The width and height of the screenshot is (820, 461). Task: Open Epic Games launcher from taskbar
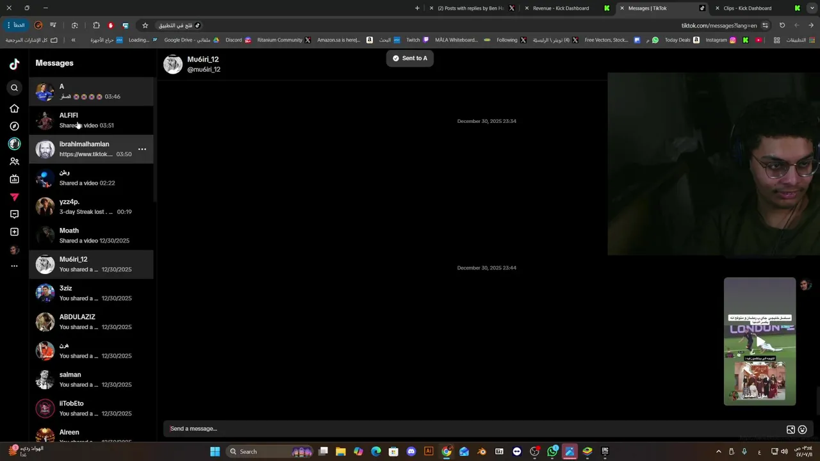(x=605, y=451)
